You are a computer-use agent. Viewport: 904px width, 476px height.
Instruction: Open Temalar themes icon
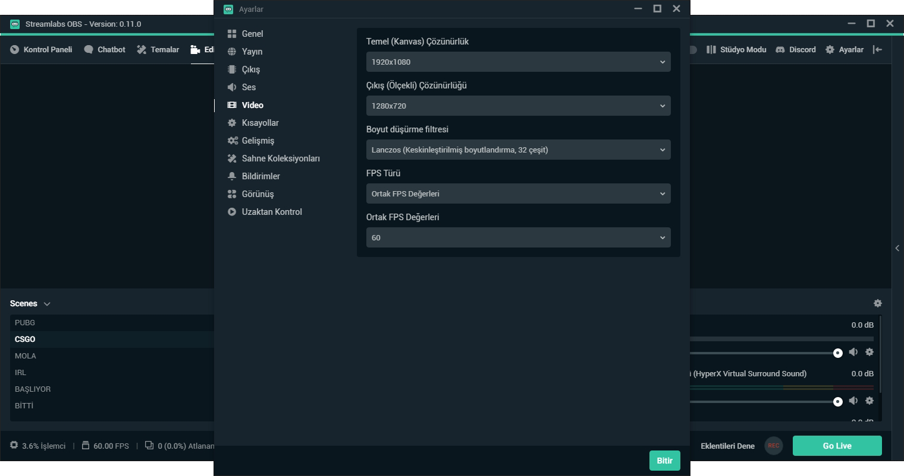(142, 50)
